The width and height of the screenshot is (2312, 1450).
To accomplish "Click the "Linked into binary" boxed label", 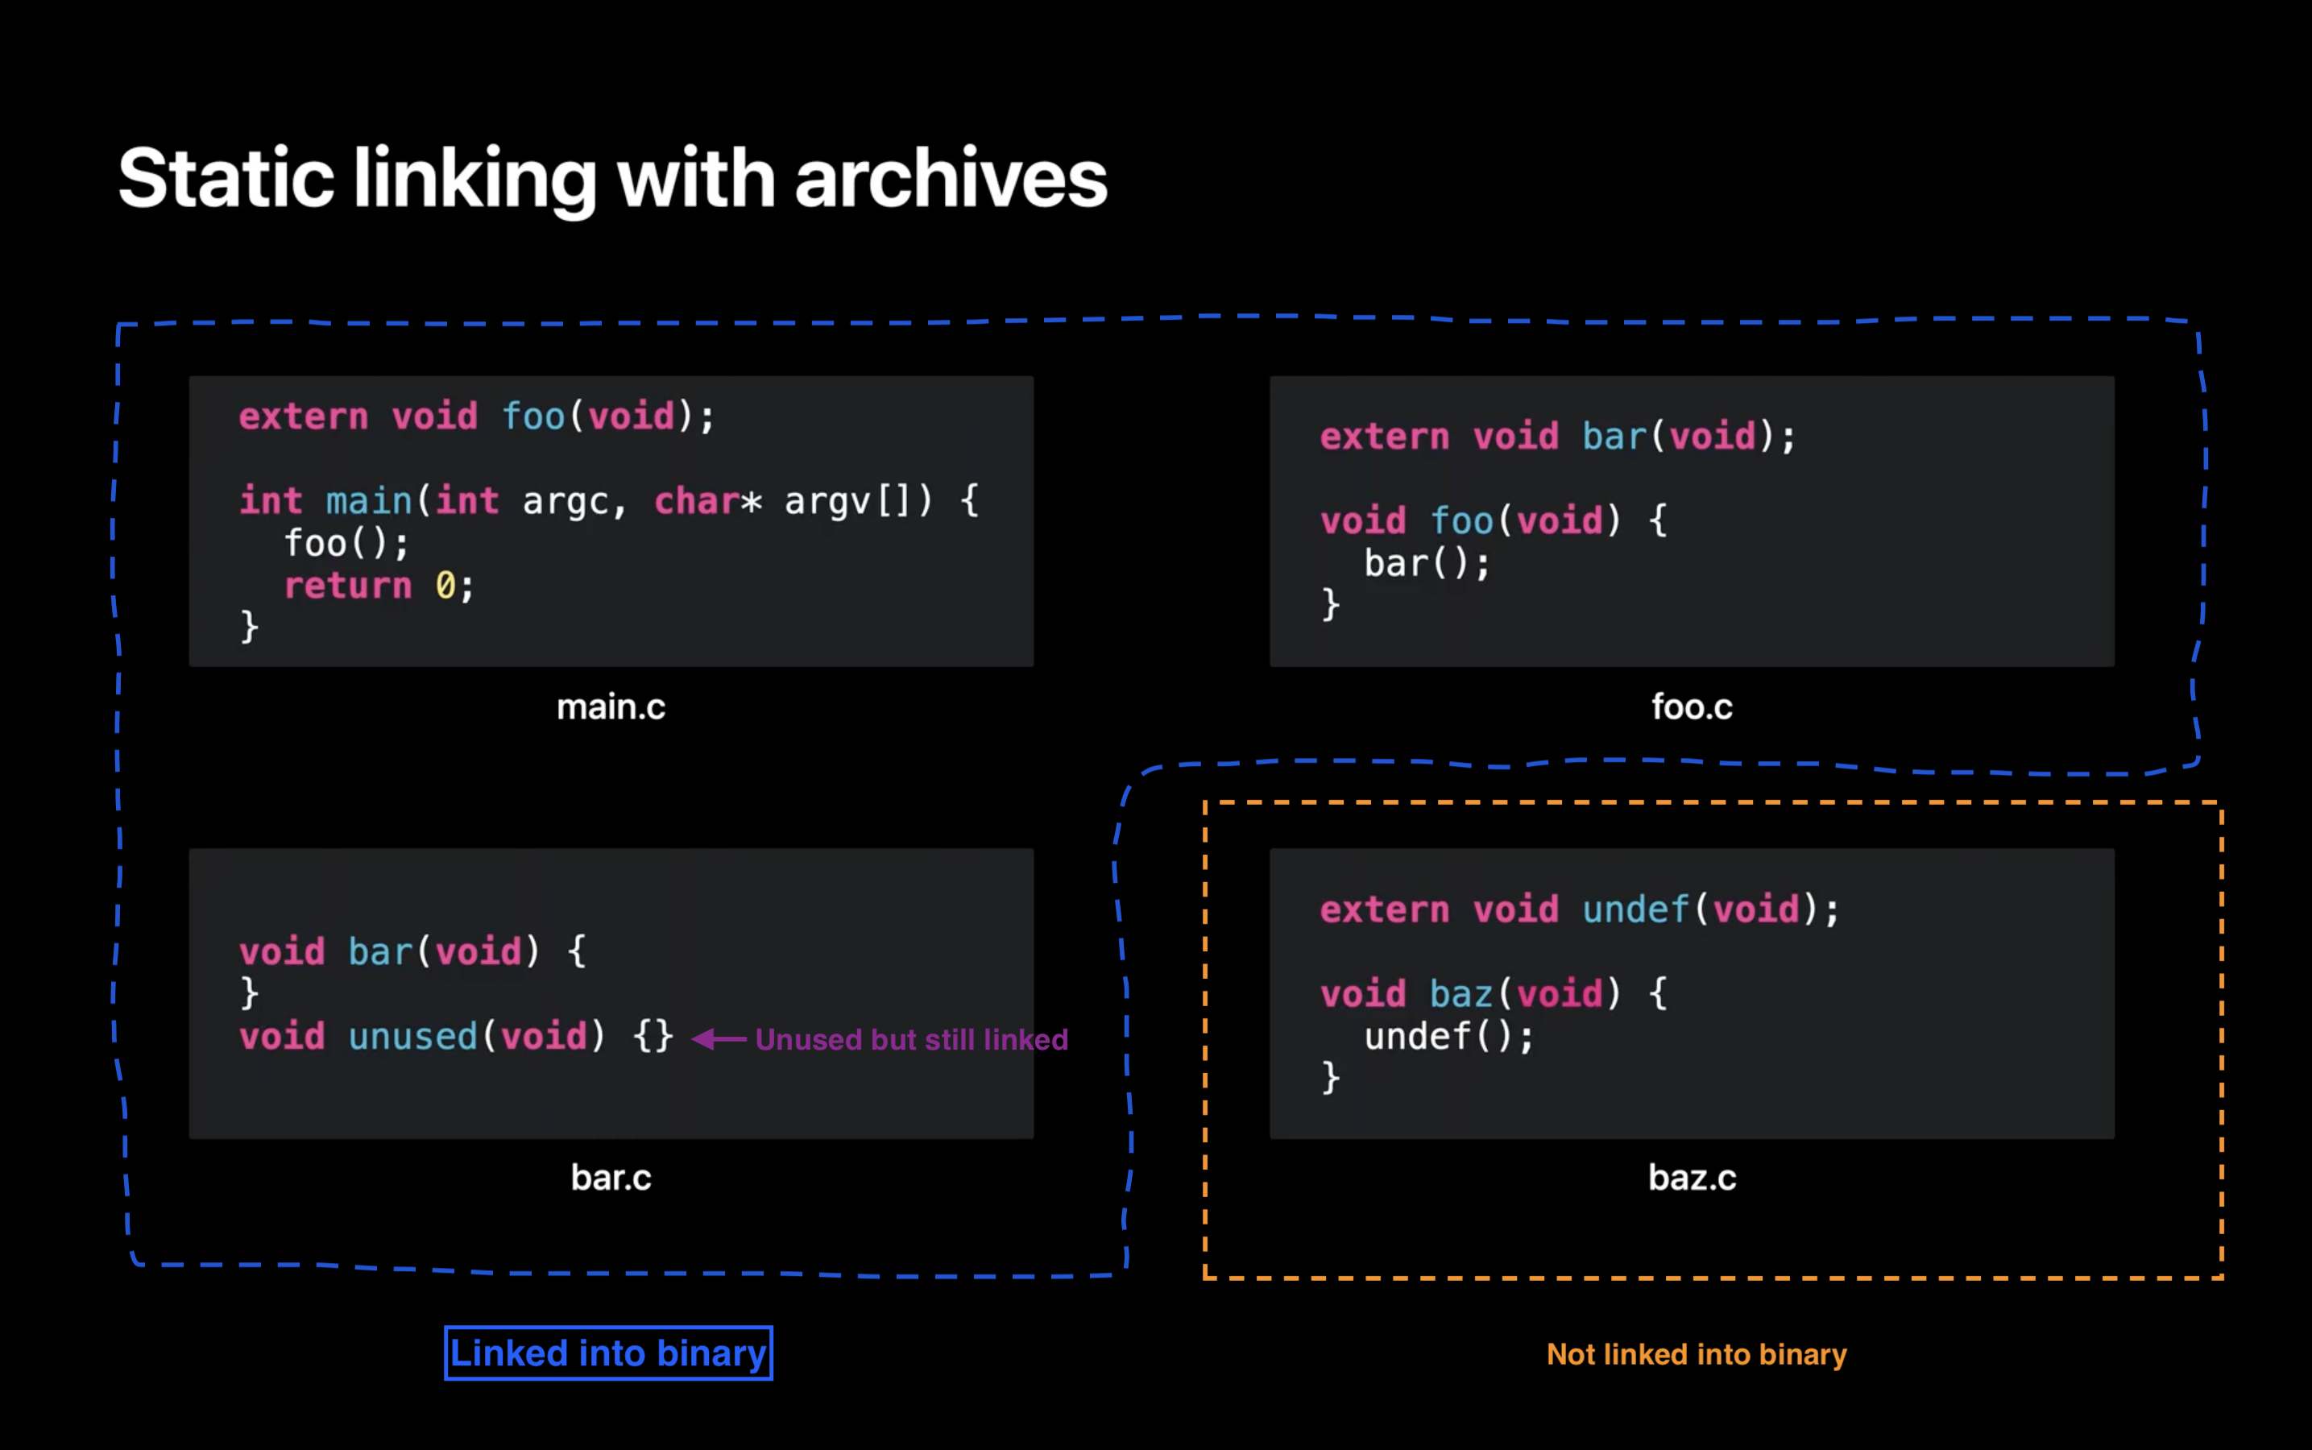I will pyautogui.click(x=608, y=1353).
